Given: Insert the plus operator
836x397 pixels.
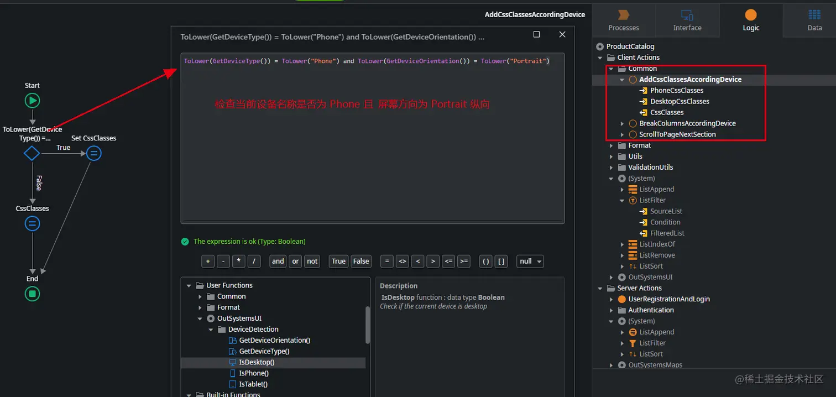Looking at the screenshot, I should pyautogui.click(x=208, y=261).
